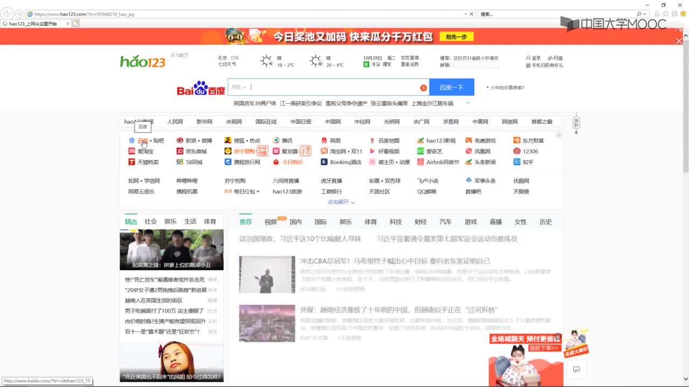Click the 腾讯 penguin icon
Image resolution: width=689 pixels, height=387 pixels.
(276, 140)
